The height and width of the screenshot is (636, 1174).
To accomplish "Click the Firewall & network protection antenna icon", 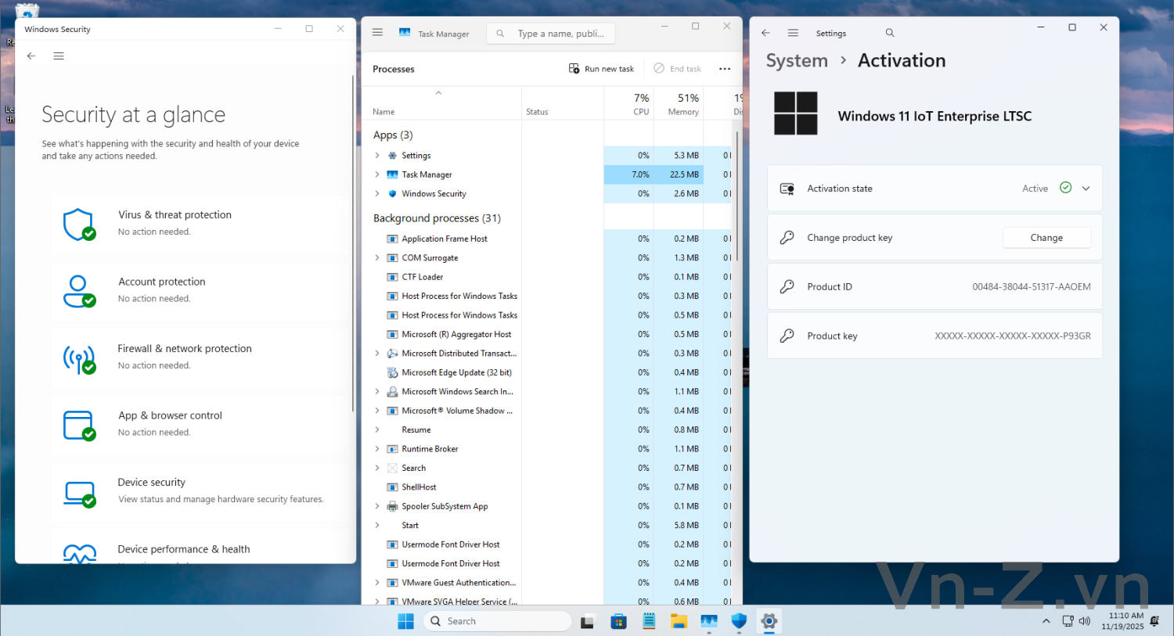I will [x=78, y=358].
